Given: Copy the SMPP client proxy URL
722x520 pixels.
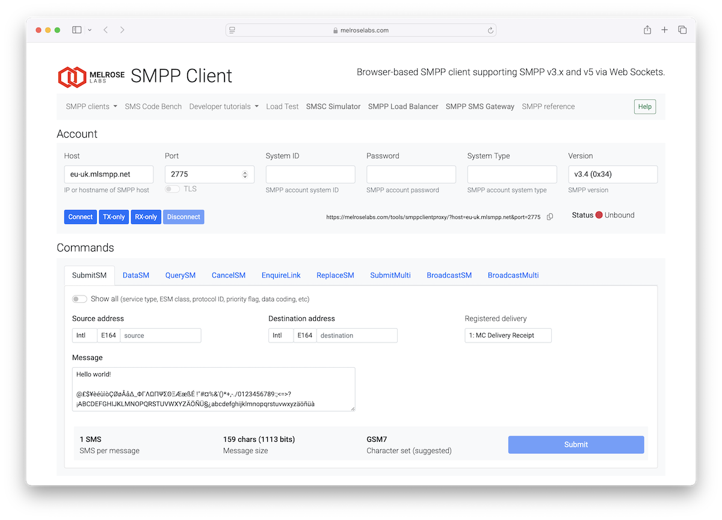Looking at the screenshot, I should pos(549,217).
